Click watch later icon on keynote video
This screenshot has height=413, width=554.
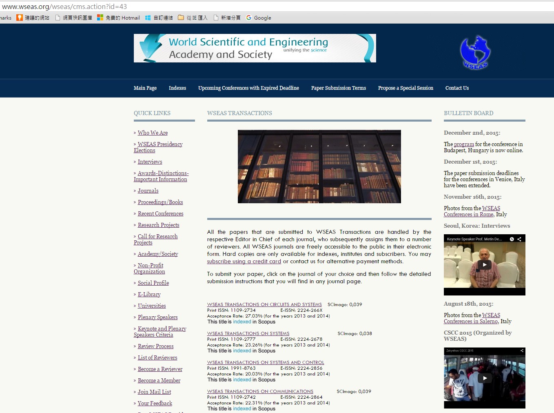[512, 239]
